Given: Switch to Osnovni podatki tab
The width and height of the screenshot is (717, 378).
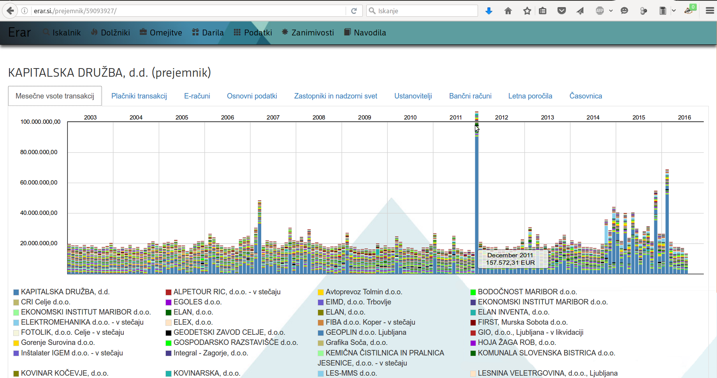Looking at the screenshot, I should click(x=252, y=96).
